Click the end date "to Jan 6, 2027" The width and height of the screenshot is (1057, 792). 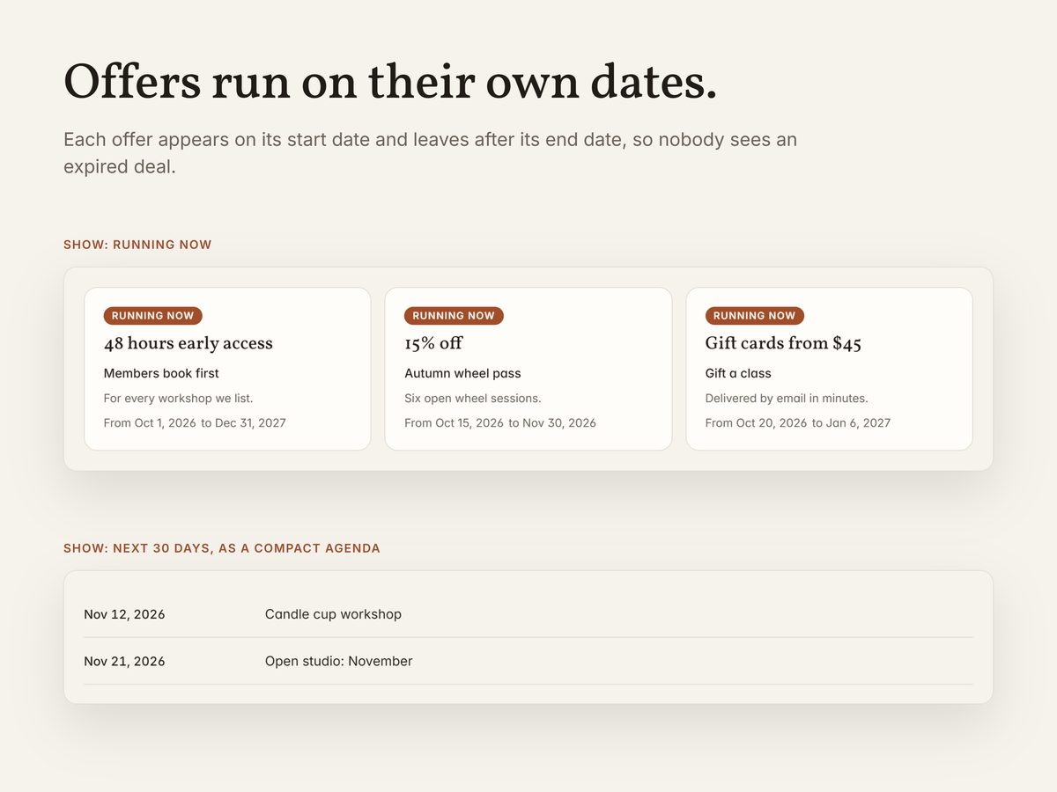(851, 423)
